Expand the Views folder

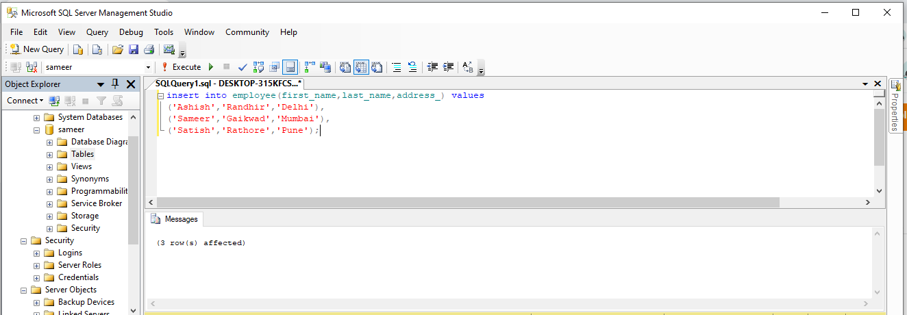(x=49, y=166)
